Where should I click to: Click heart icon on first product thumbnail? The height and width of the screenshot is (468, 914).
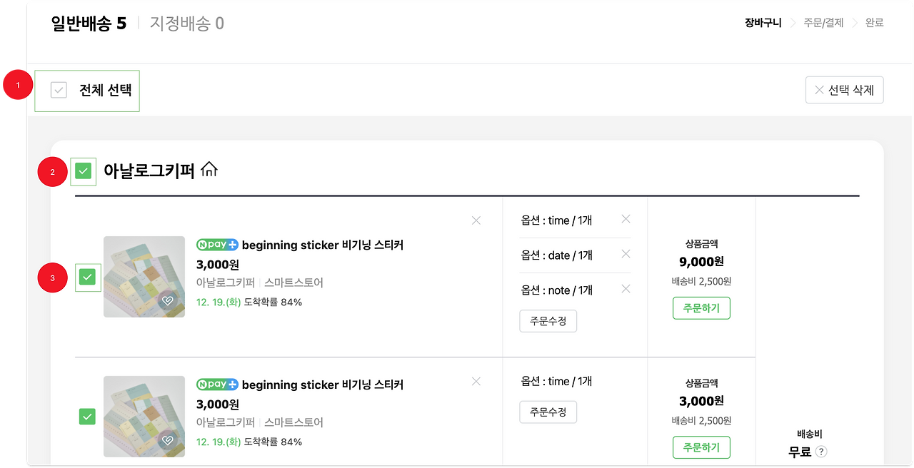coord(167,301)
